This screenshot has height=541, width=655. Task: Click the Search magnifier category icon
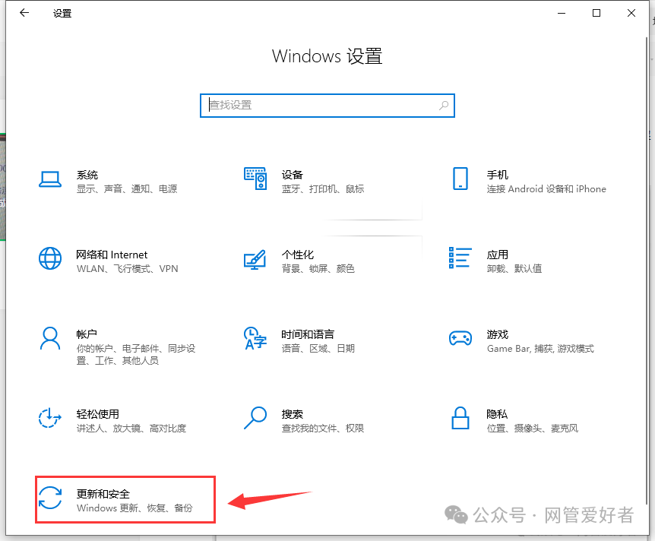pos(255,418)
